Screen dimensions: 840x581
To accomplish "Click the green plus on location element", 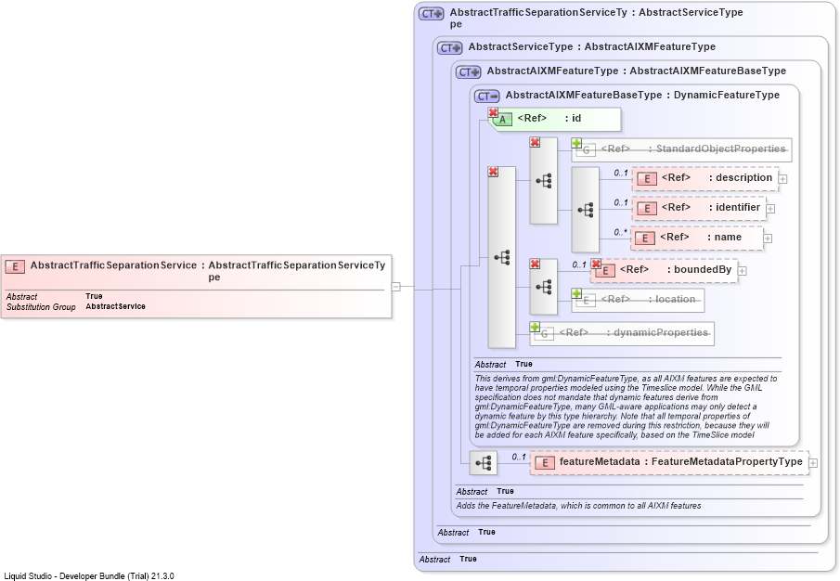I will click(576, 293).
